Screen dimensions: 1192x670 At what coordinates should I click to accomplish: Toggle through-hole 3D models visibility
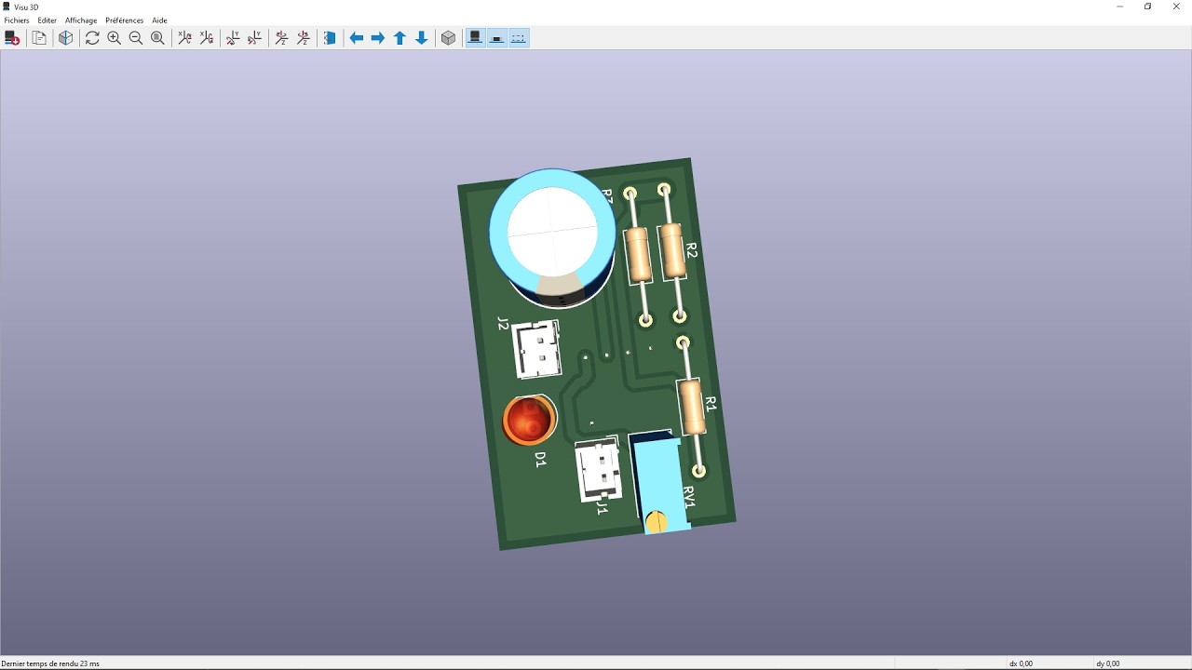click(x=475, y=38)
